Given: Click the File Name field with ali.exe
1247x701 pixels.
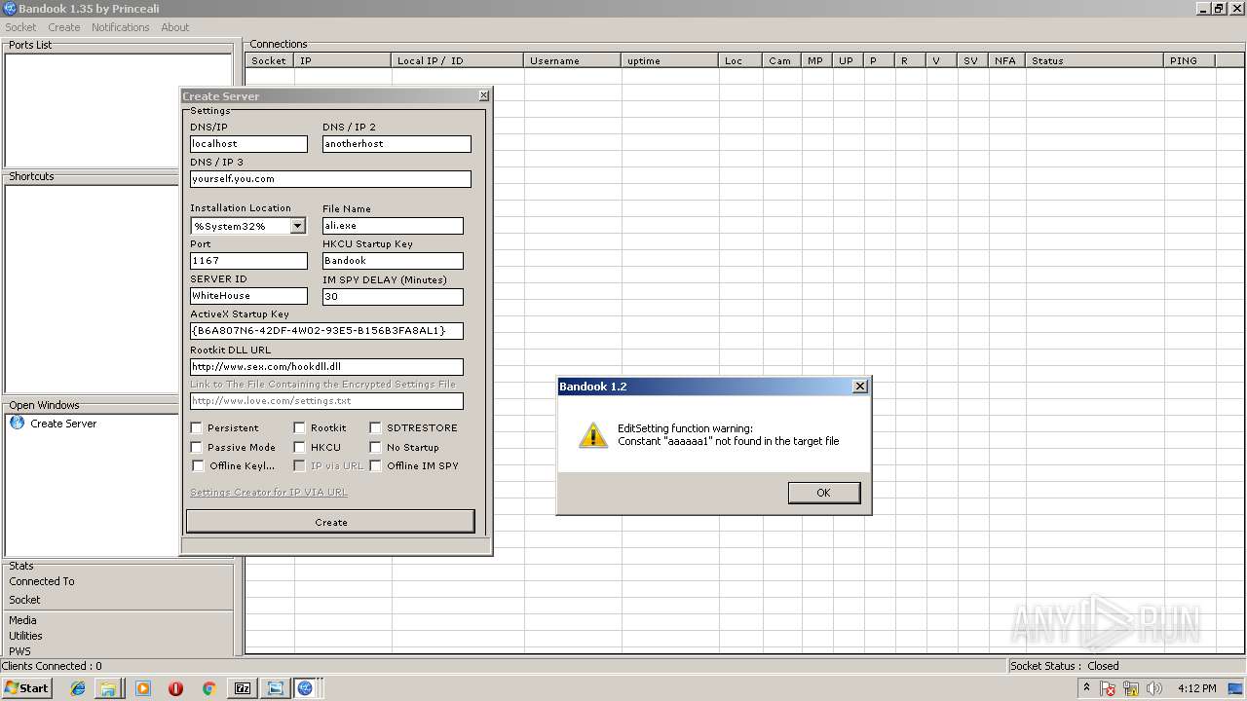Looking at the screenshot, I should pos(393,226).
